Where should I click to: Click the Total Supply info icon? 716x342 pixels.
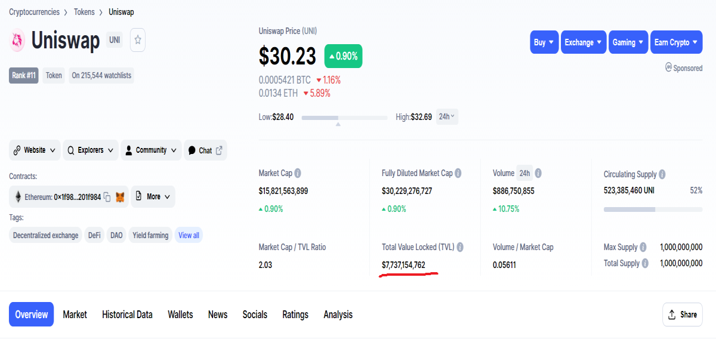pos(645,263)
